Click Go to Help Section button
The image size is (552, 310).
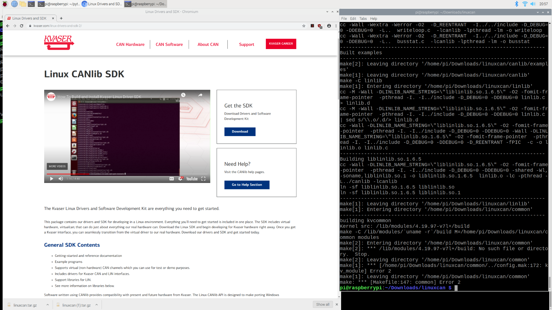tap(247, 185)
